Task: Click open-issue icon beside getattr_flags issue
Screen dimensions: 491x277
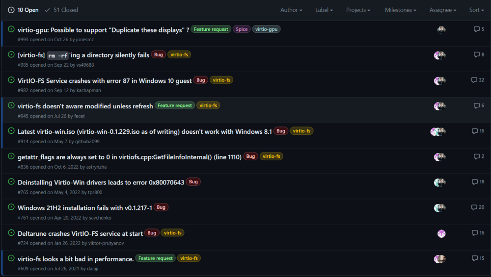Action: 11,156
